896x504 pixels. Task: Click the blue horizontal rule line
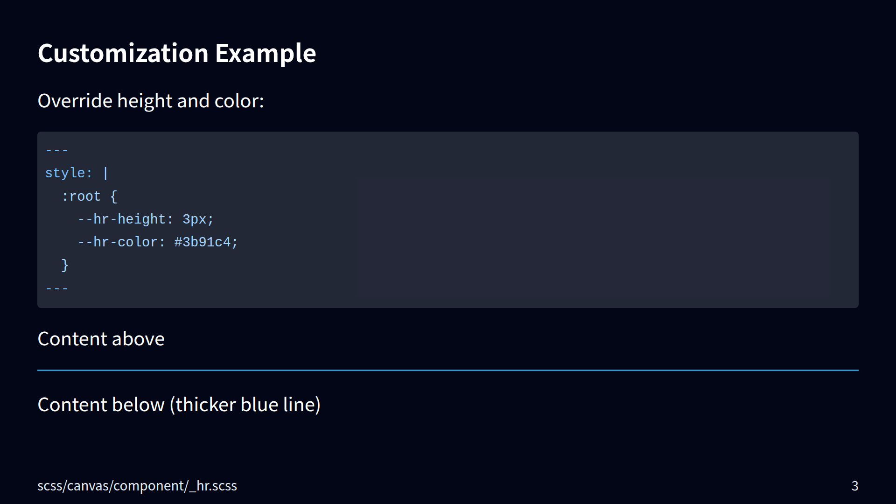(448, 370)
